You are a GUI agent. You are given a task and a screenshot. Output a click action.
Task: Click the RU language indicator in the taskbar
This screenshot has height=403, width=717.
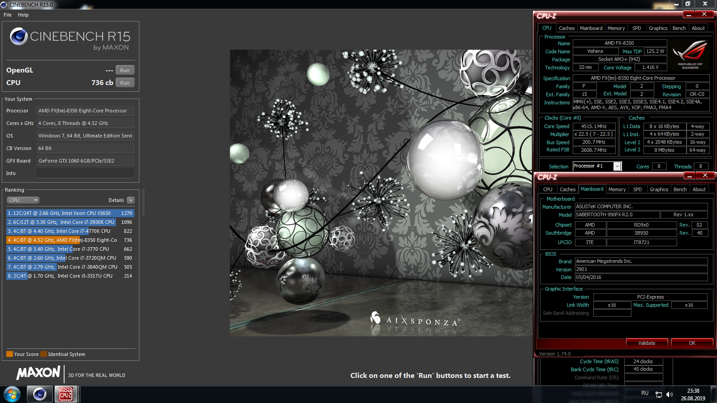click(x=644, y=393)
